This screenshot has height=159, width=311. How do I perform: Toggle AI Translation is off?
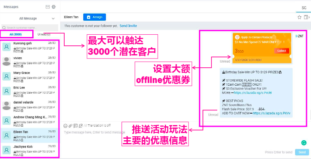[97, 126]
